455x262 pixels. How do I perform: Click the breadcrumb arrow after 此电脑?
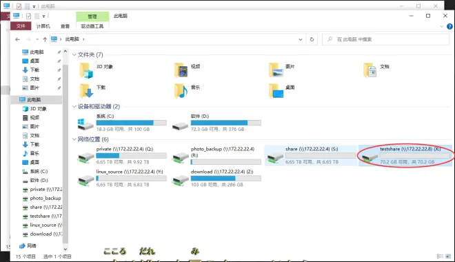pyautogui.click(x=83, y=39)
